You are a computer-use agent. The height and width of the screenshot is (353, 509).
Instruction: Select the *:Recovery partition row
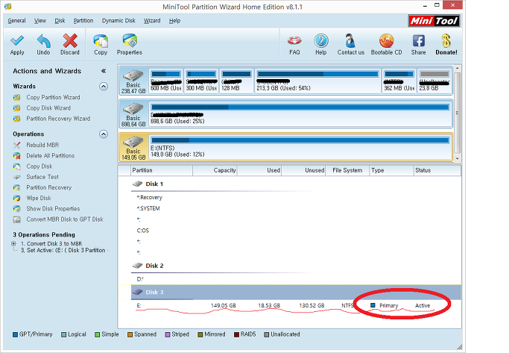point(296,197)
